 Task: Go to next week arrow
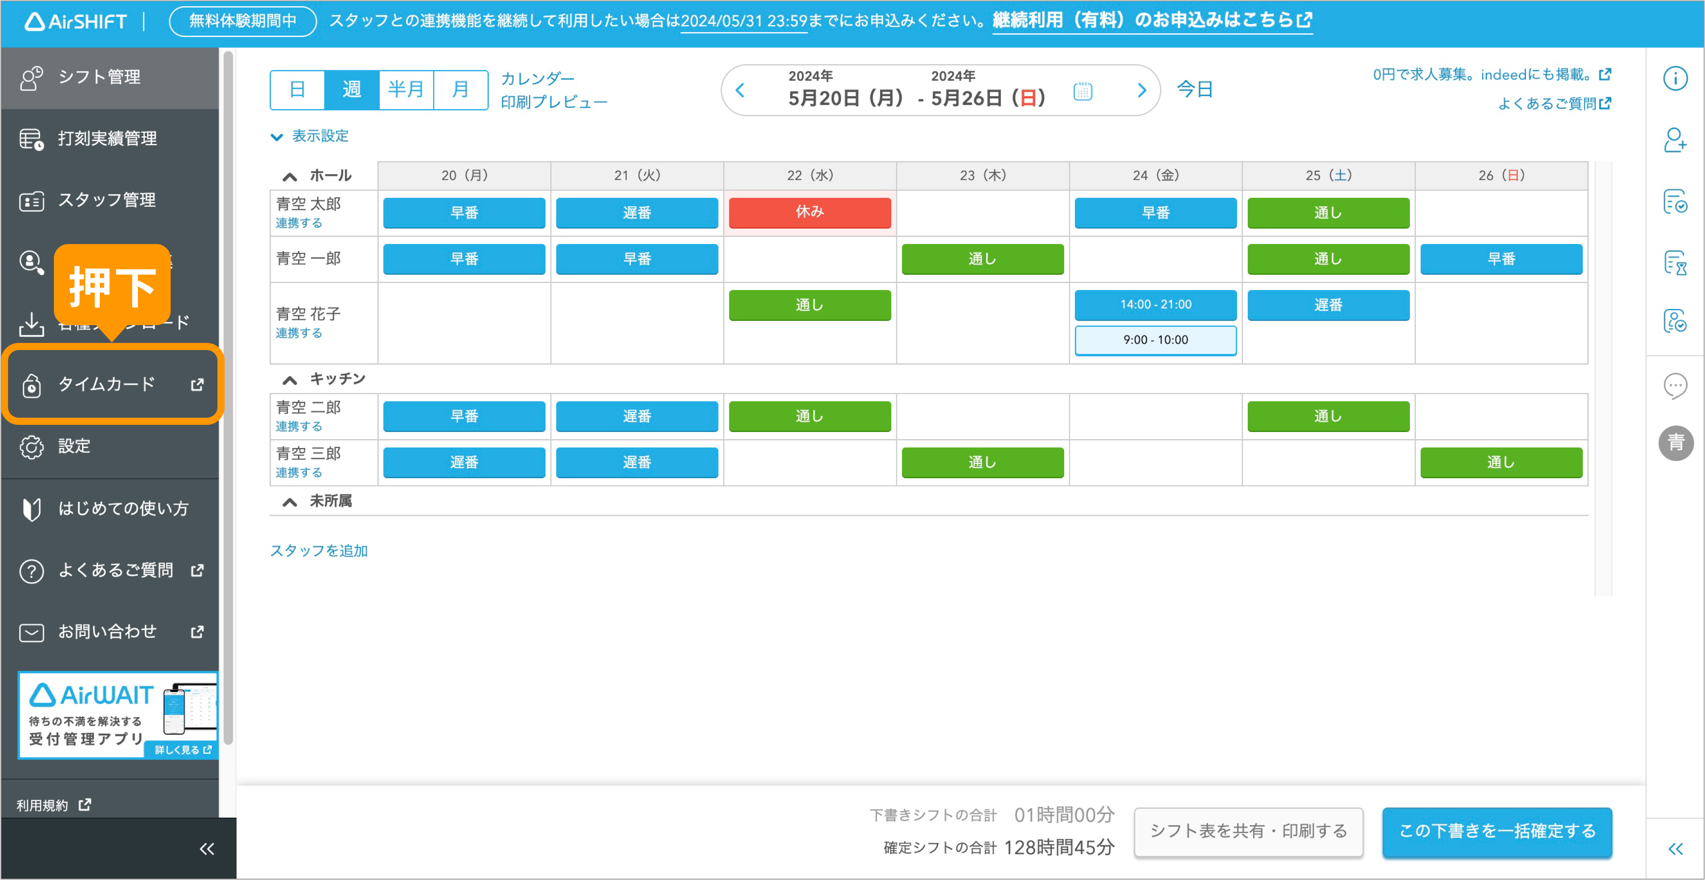pos(1141,91)
